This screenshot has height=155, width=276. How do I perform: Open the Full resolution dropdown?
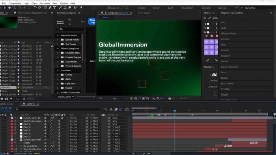click(120, 98)
